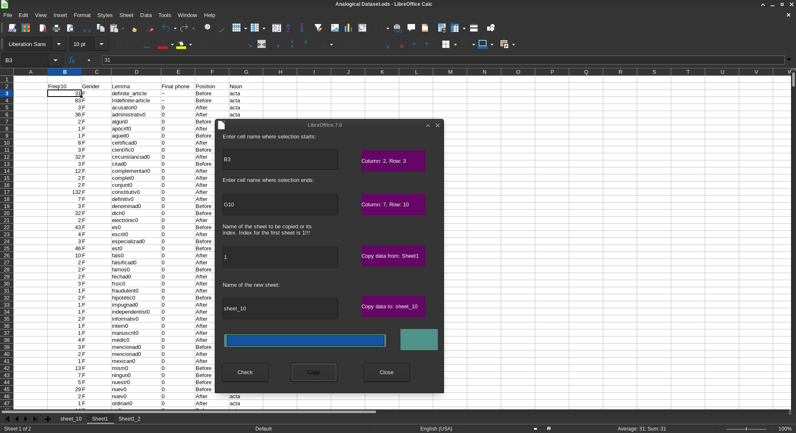Viewport: 796px width, 433px height.
Task: Click the Insert Image icon
Action: [335, 28]
